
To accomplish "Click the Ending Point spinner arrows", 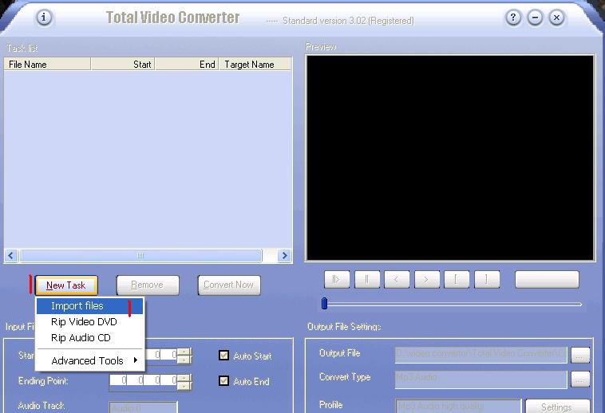I will pos(185,381).
